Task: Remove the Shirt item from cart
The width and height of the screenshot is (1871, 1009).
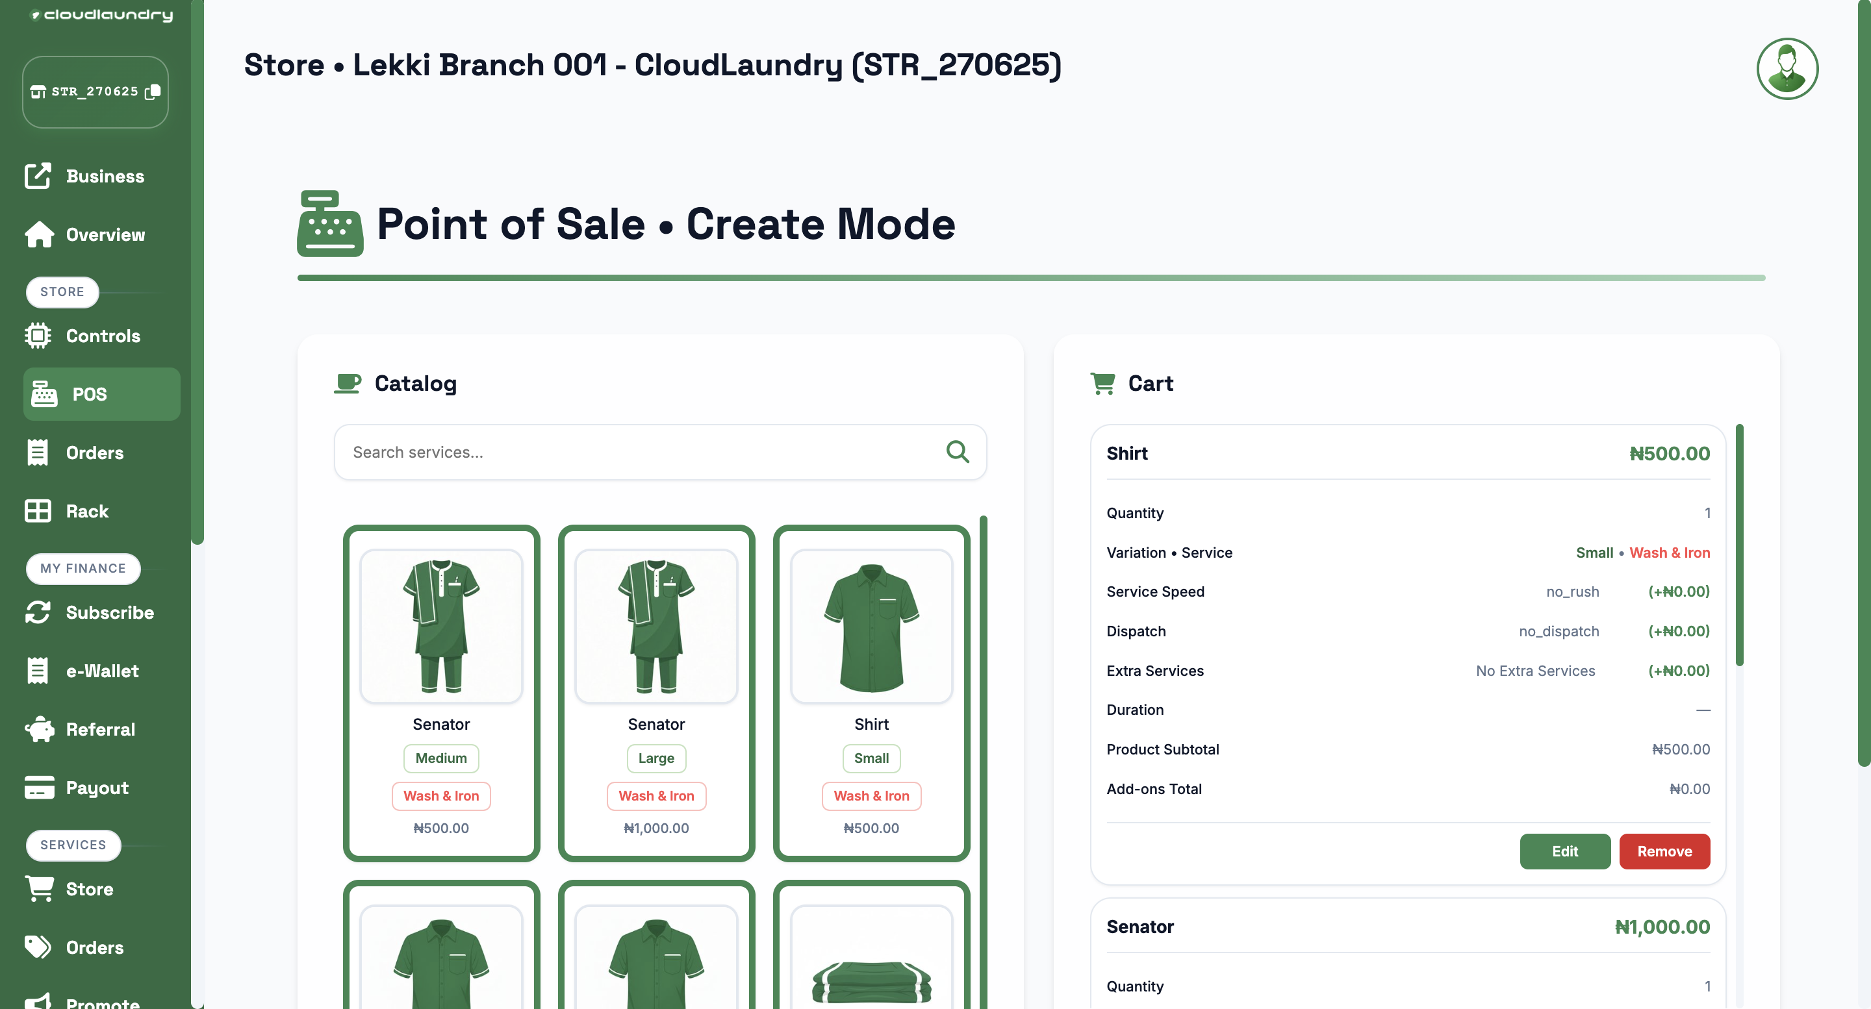Action: point(1664,851)
